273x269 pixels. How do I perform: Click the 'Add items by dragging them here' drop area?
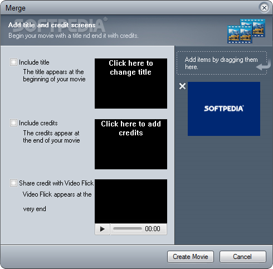222,63
